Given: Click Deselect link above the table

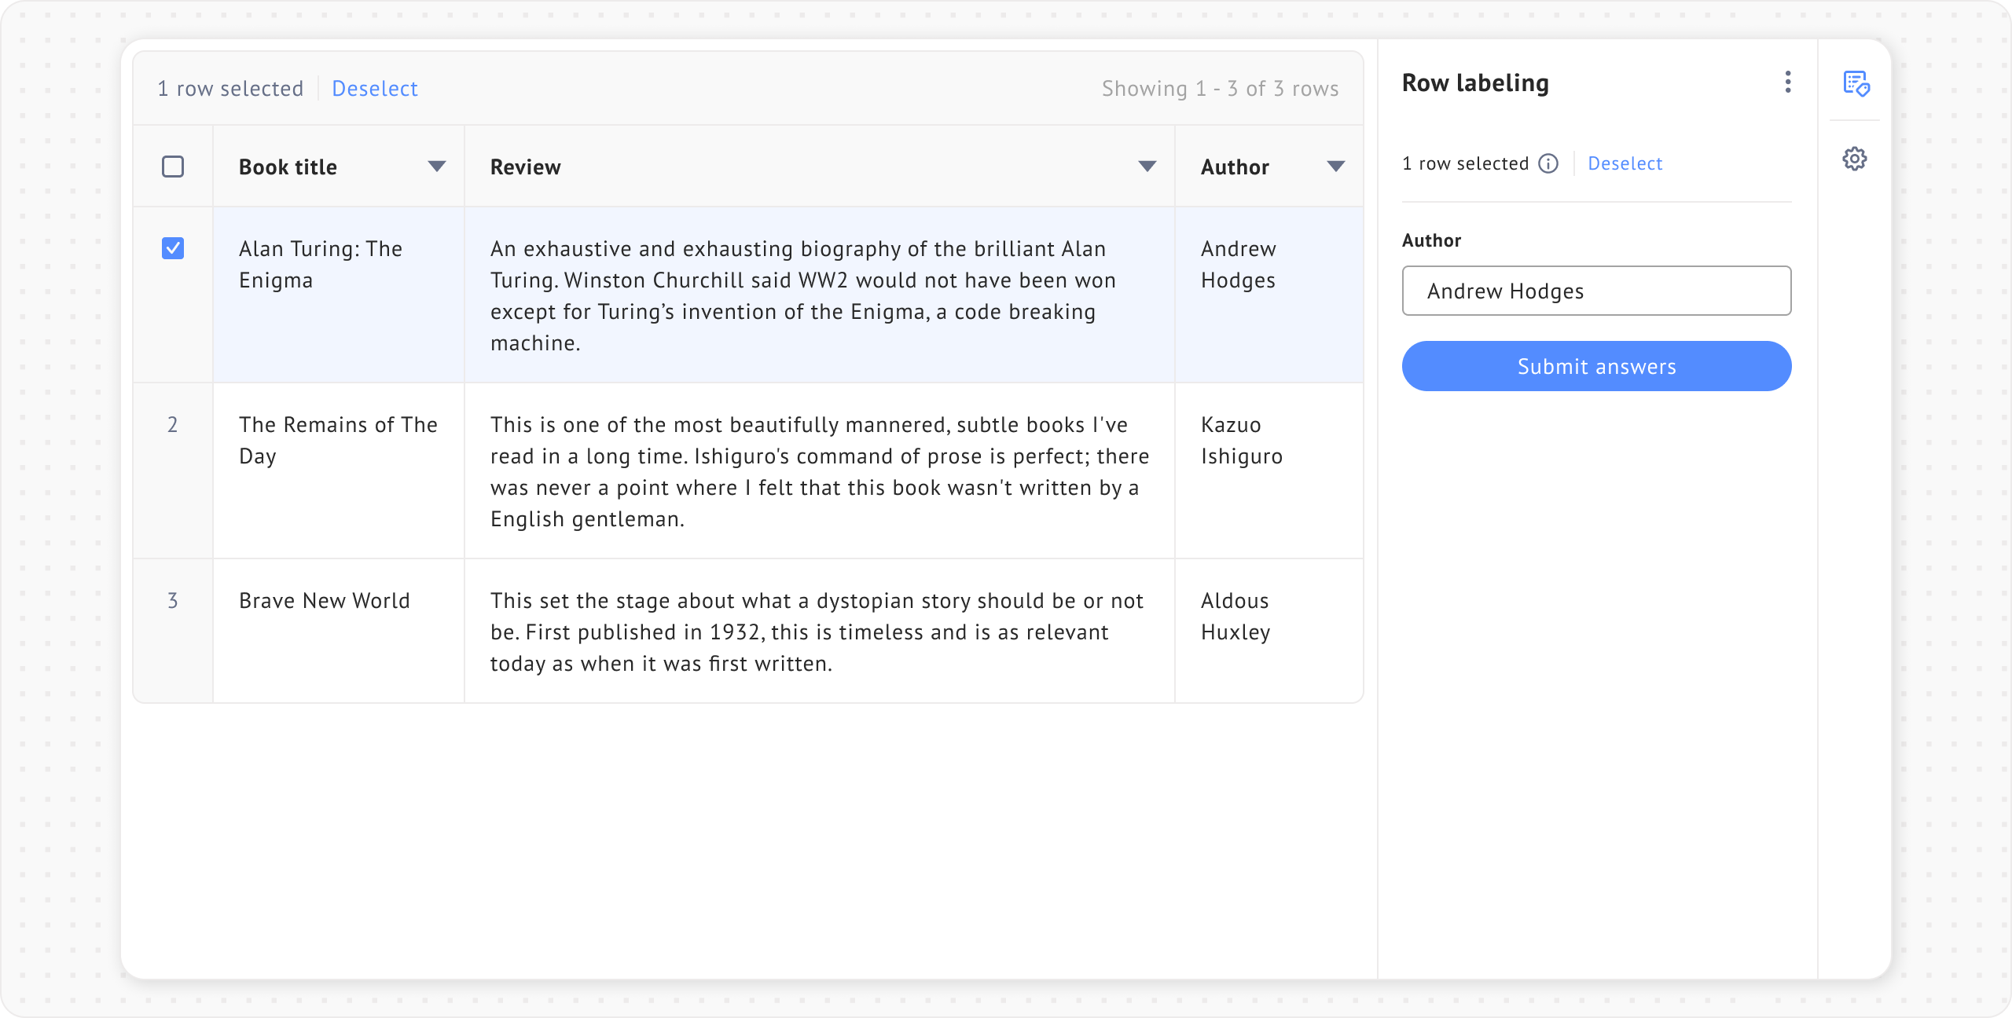Looking at the screenshot, I should [375, 89].
